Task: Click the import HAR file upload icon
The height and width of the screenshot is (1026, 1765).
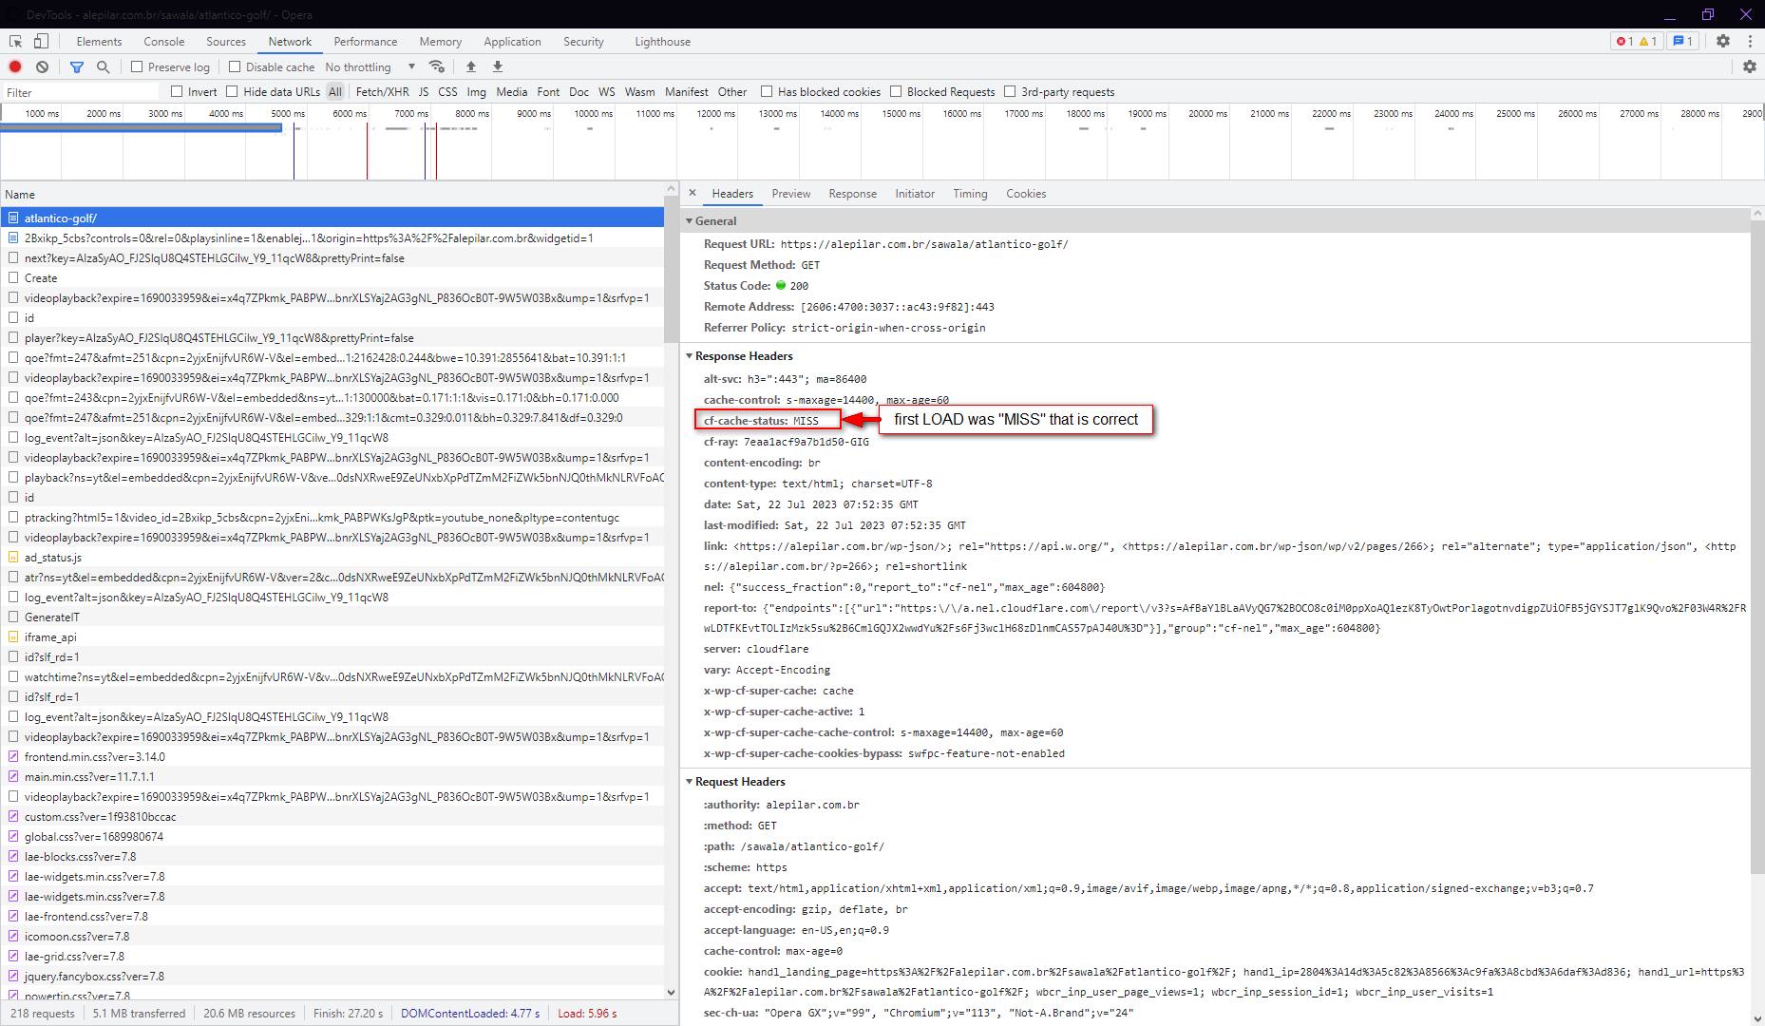Action: click(x=470, y=66)
